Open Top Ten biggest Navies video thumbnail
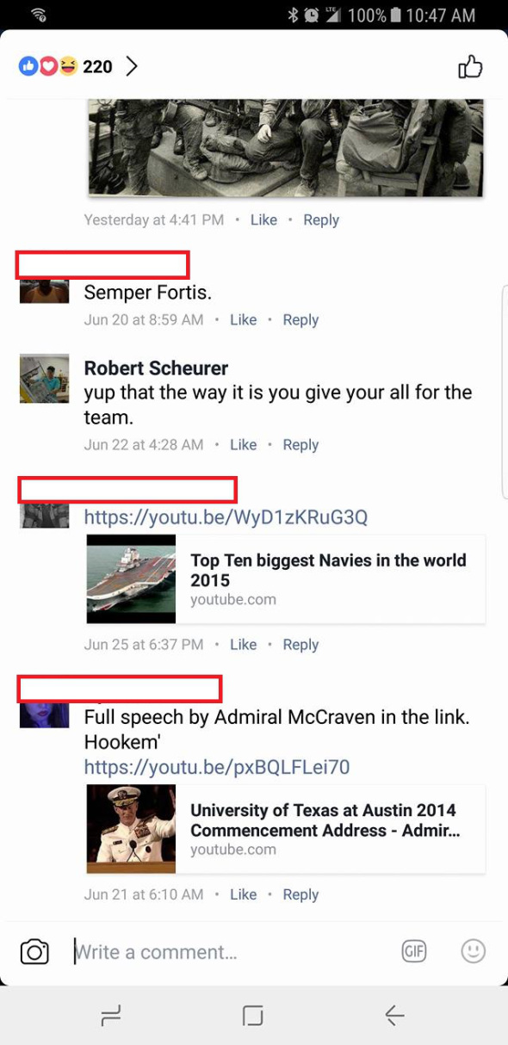Screen dimensions: 508x1045 [131, 579]
